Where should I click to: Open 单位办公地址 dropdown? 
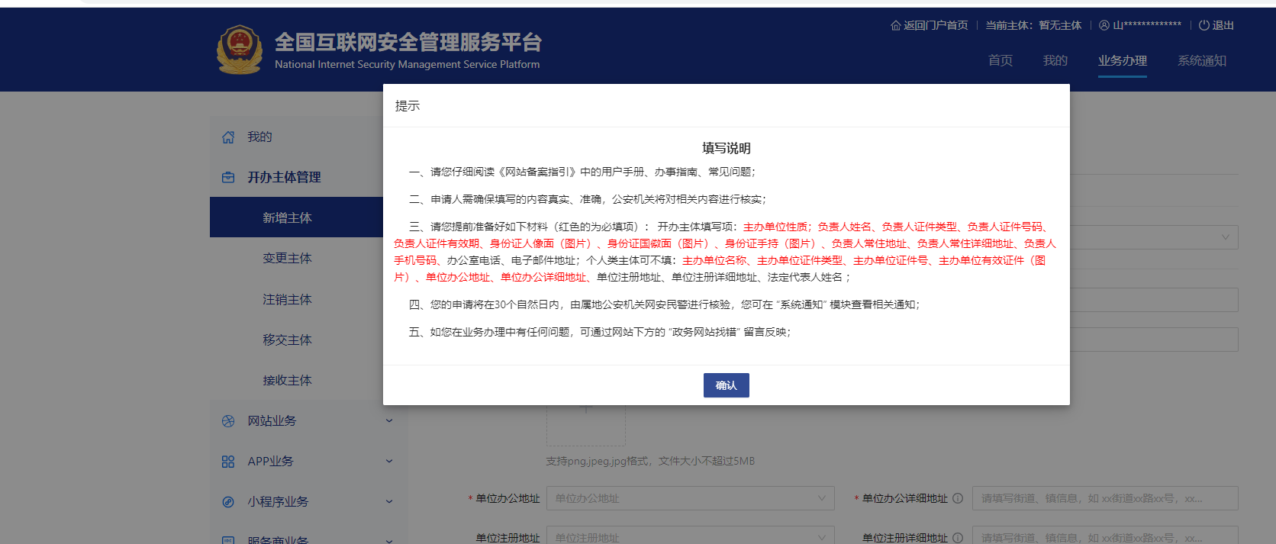point(691,498)
